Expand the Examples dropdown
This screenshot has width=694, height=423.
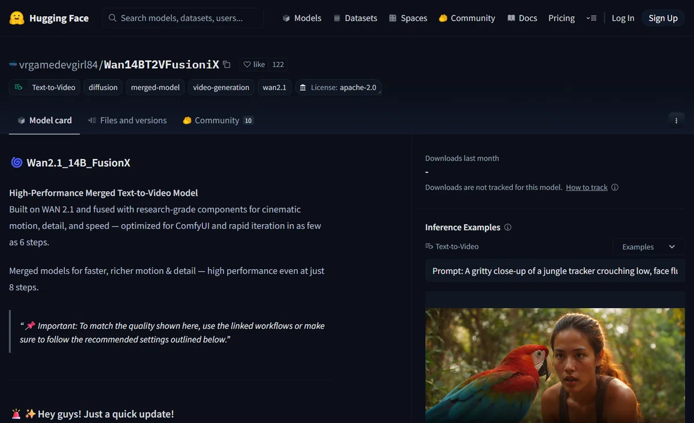[649, 247]
